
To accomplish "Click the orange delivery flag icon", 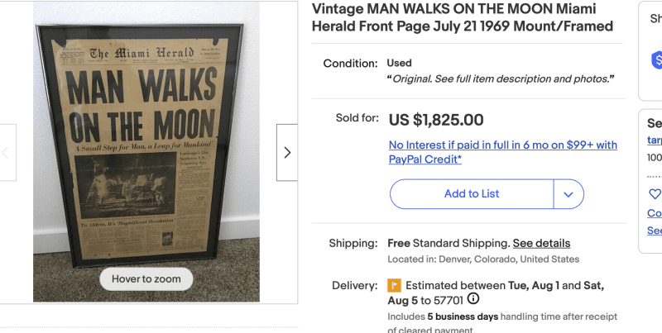I will 395,286.
